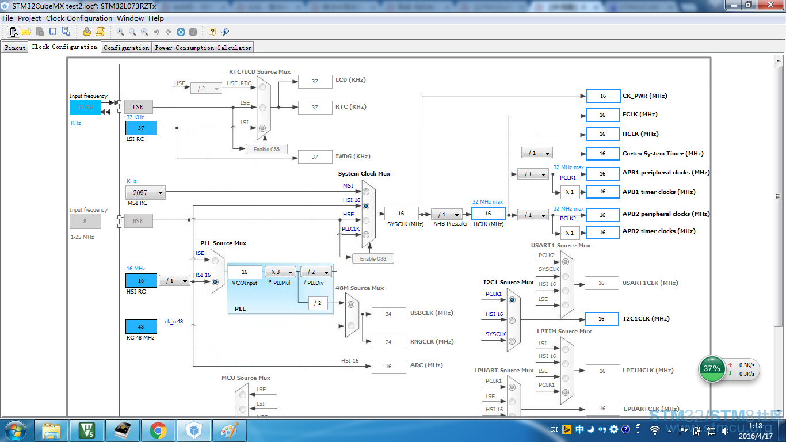
Task: Save the project with the single floppy icon
Action: point(53,32)
